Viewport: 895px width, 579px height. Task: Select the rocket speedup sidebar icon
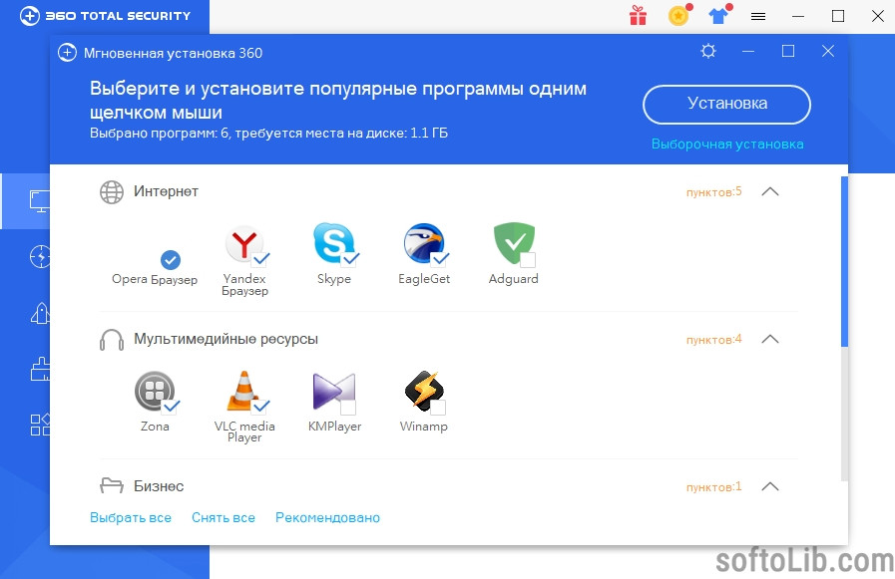click(40, 313)
